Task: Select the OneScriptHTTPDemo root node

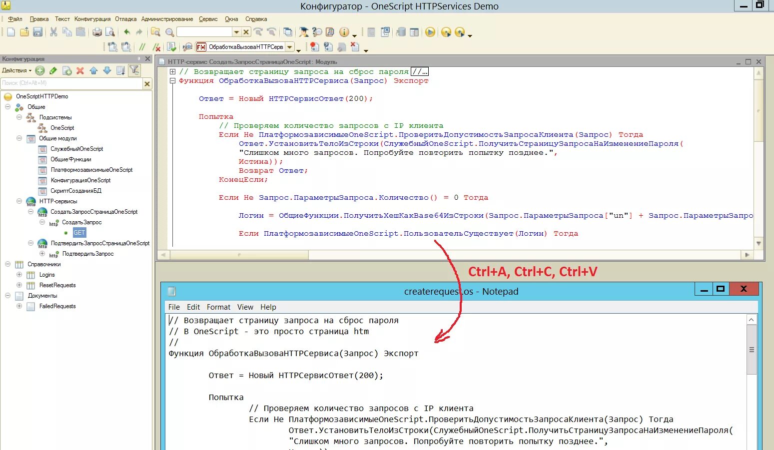Action: [42, 96]
